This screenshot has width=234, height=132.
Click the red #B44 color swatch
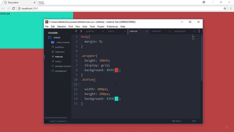(x=116, y=70)
